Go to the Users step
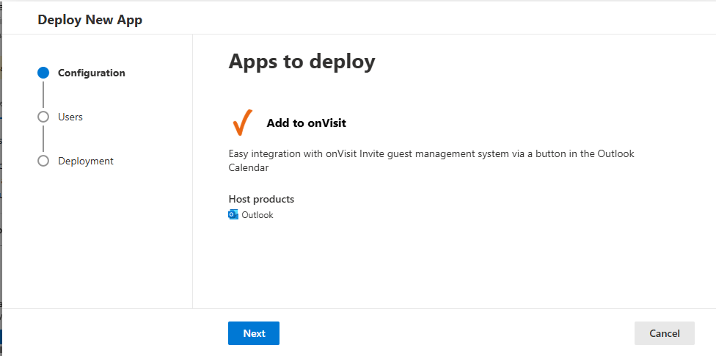716x356 pixels. coord(70,117)
